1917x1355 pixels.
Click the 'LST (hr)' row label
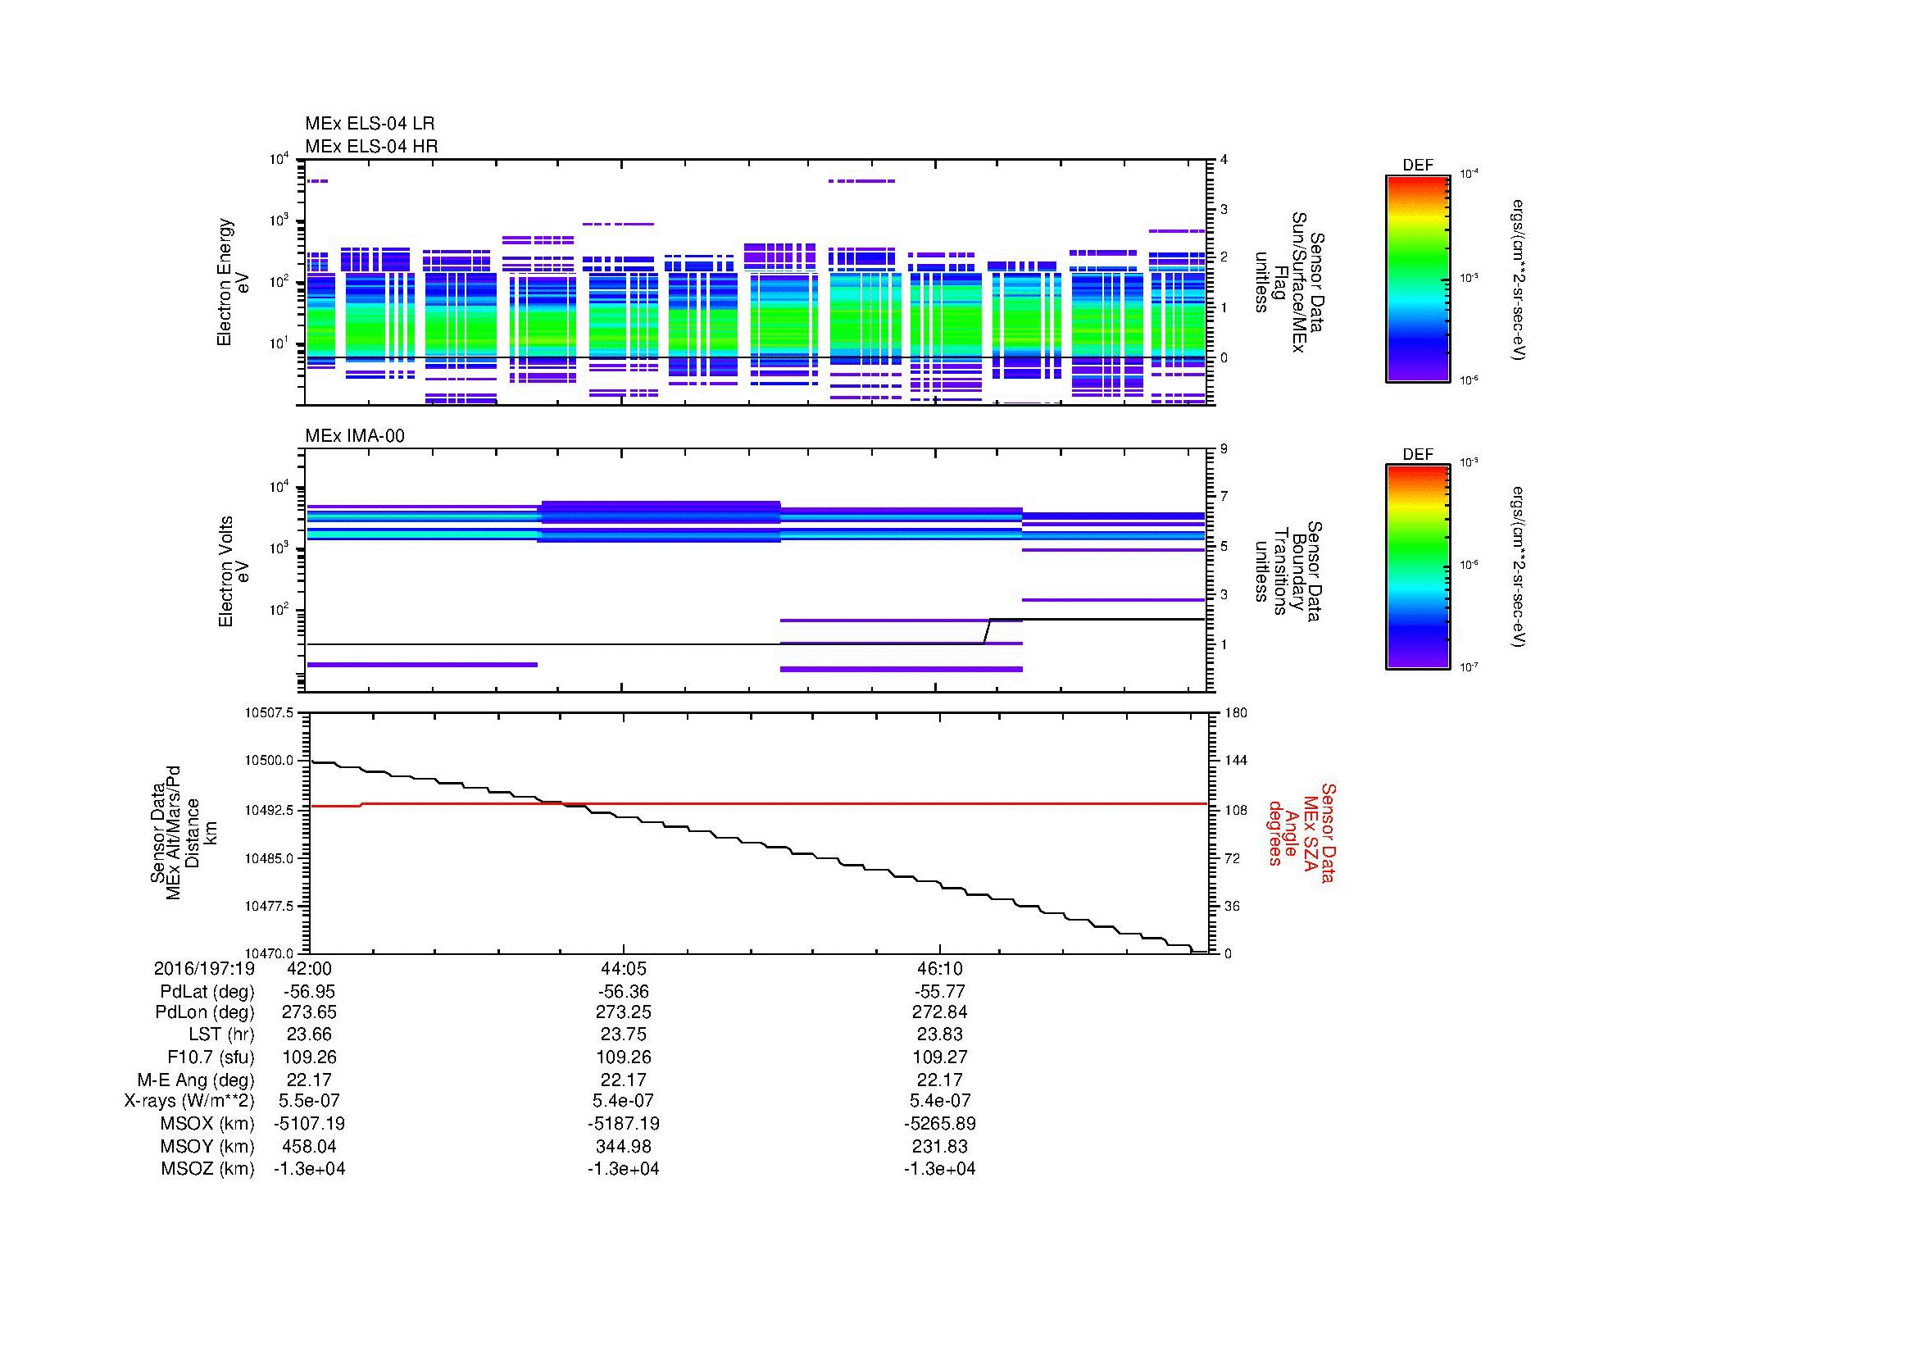[221, 1034]
